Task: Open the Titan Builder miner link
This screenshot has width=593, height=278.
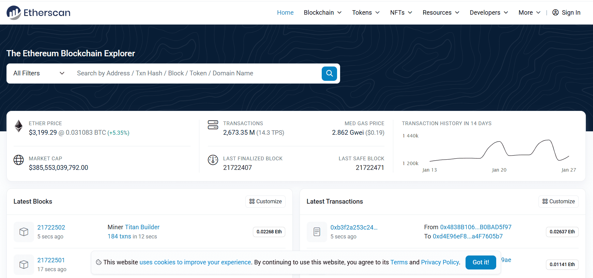Action: (142, 227)
